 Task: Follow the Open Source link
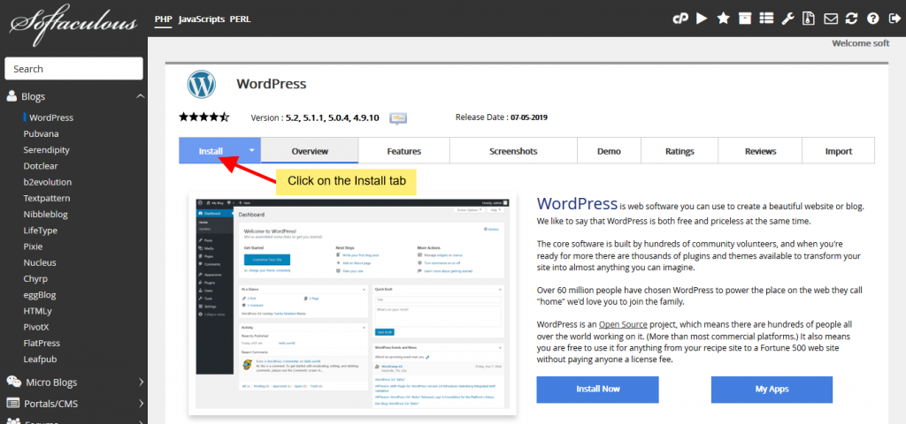[x=623, y=324]
